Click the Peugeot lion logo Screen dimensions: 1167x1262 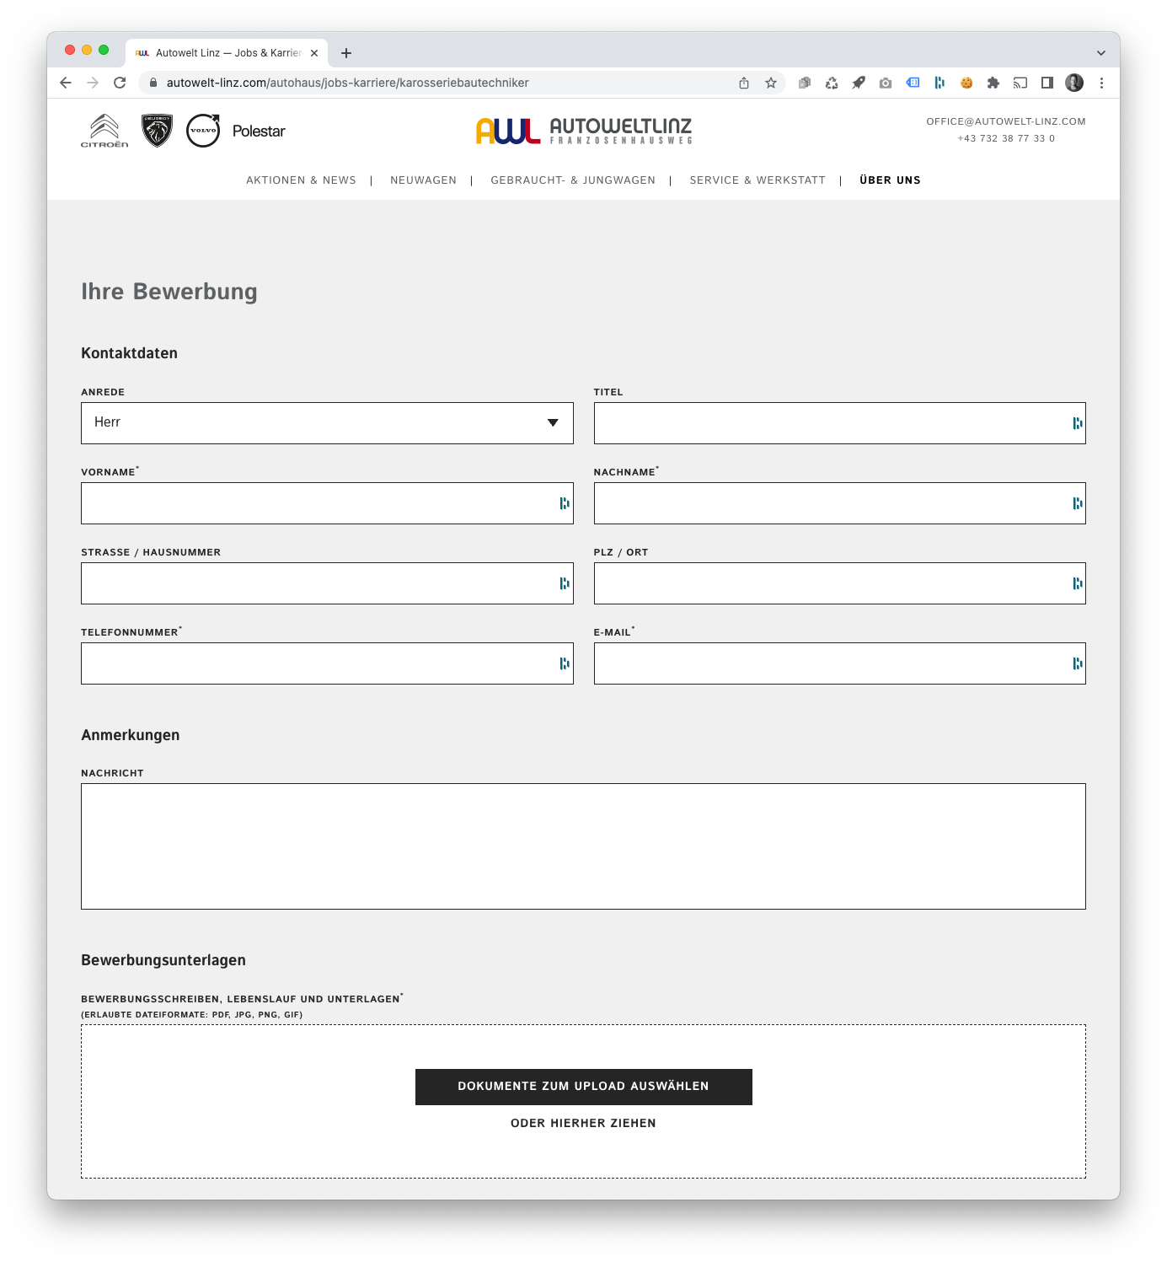coord(157,131)
